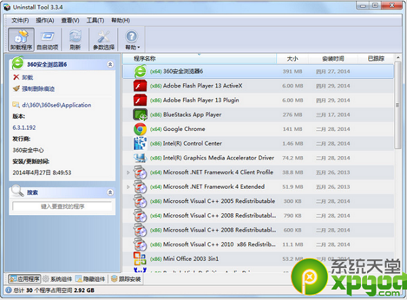Viewport: 407px width, 300px height.
Task: Expand .NET Framework 4 Client Profile row
Action: point(128,172)
